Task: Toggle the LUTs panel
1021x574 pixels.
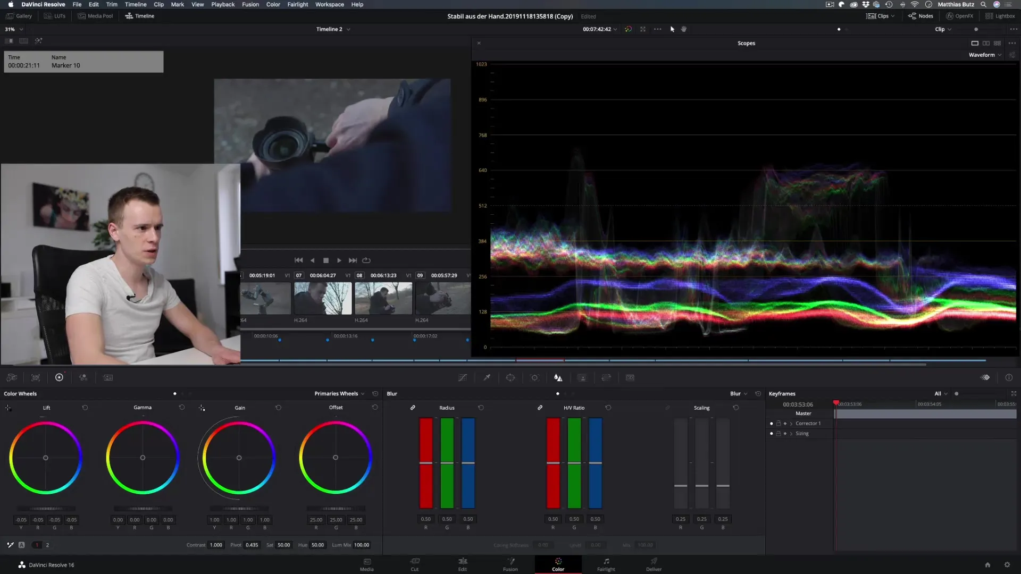Action: click(x=55, y=16)
